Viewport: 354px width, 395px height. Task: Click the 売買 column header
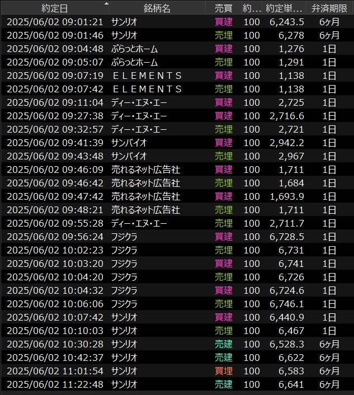pos(223,8)
